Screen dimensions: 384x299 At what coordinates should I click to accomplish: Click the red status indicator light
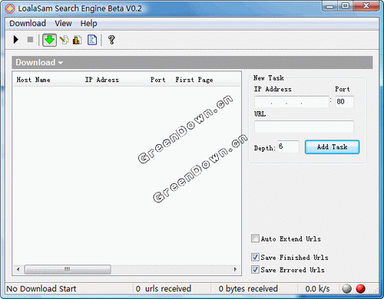pos(361,289)
